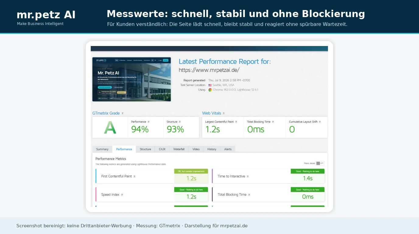The width and height of the screenshot is (419, 234).
Task: Click the help icon next to Performance score
Action: pyautogui.click(x=149, y=122)
